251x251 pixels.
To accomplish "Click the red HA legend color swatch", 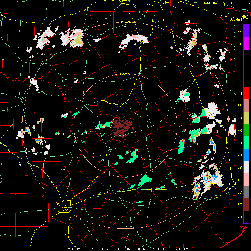I will click(x=246, y=93).
